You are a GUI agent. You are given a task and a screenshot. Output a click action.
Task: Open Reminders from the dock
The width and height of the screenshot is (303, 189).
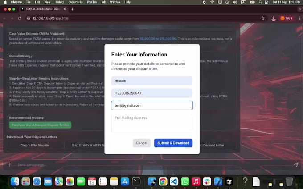coord(103,181)
